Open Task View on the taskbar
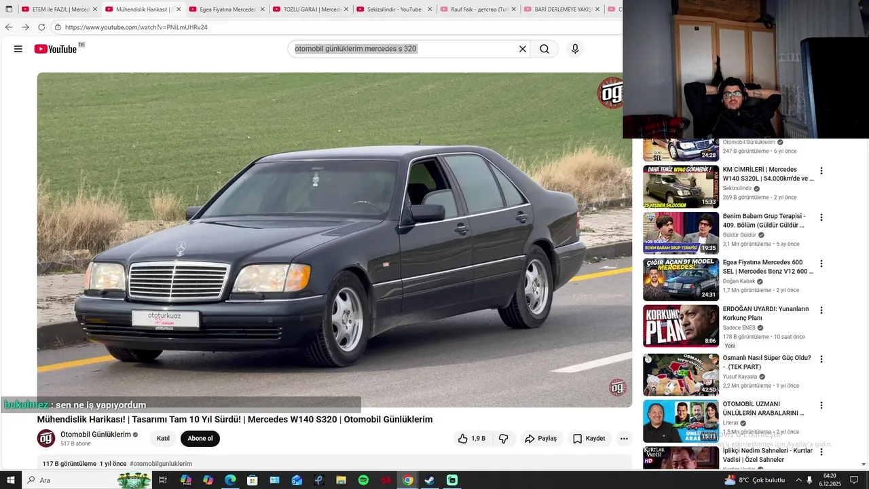The height and width of the screenshot is (489, 869). click(163, 480)
